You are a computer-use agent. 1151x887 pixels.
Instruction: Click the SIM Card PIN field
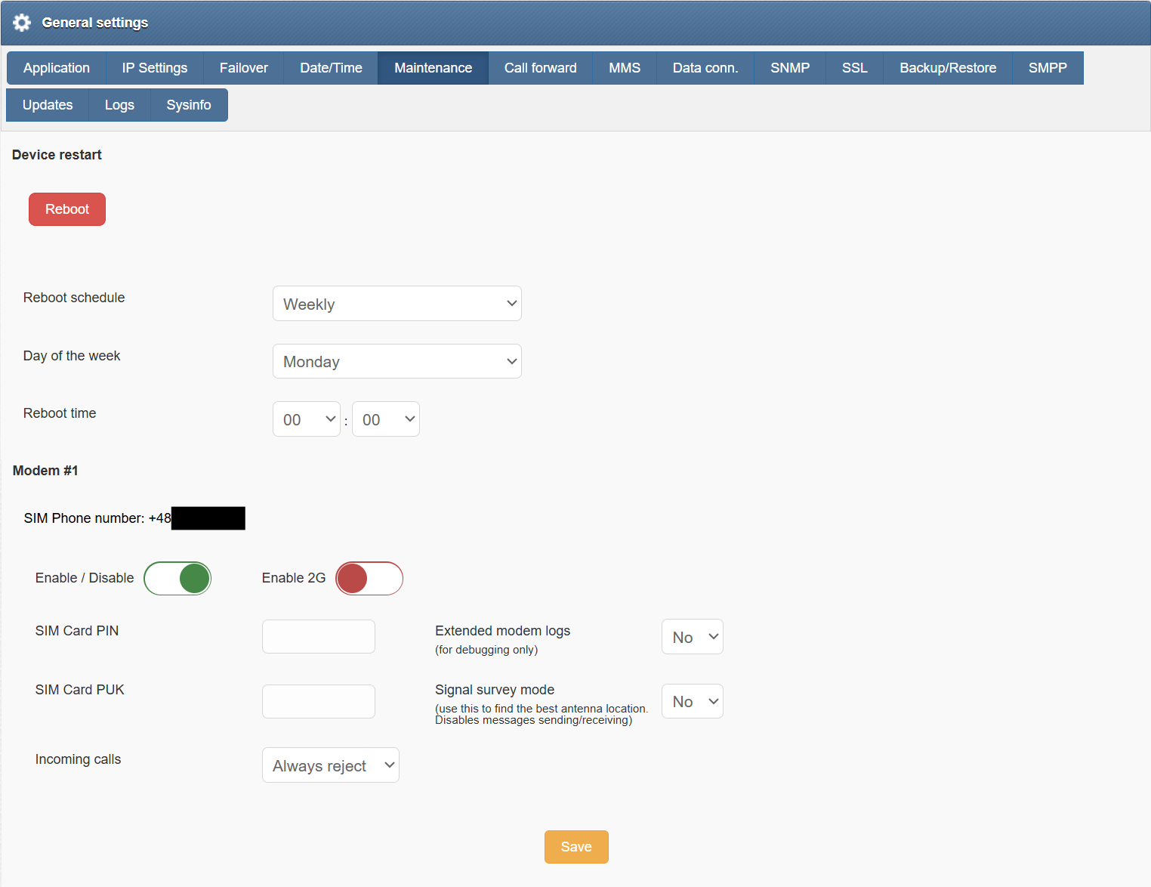point(319,637)
